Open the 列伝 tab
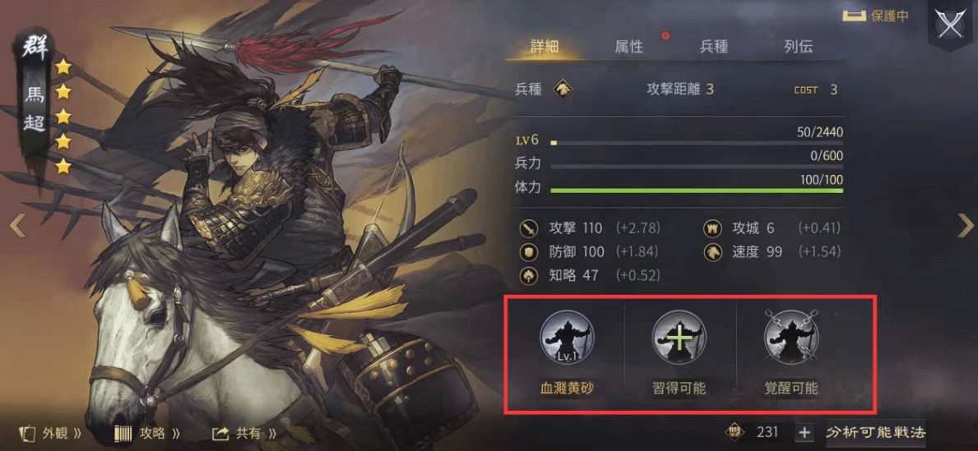This screenshot has width=978, height=451. [799, 47]
